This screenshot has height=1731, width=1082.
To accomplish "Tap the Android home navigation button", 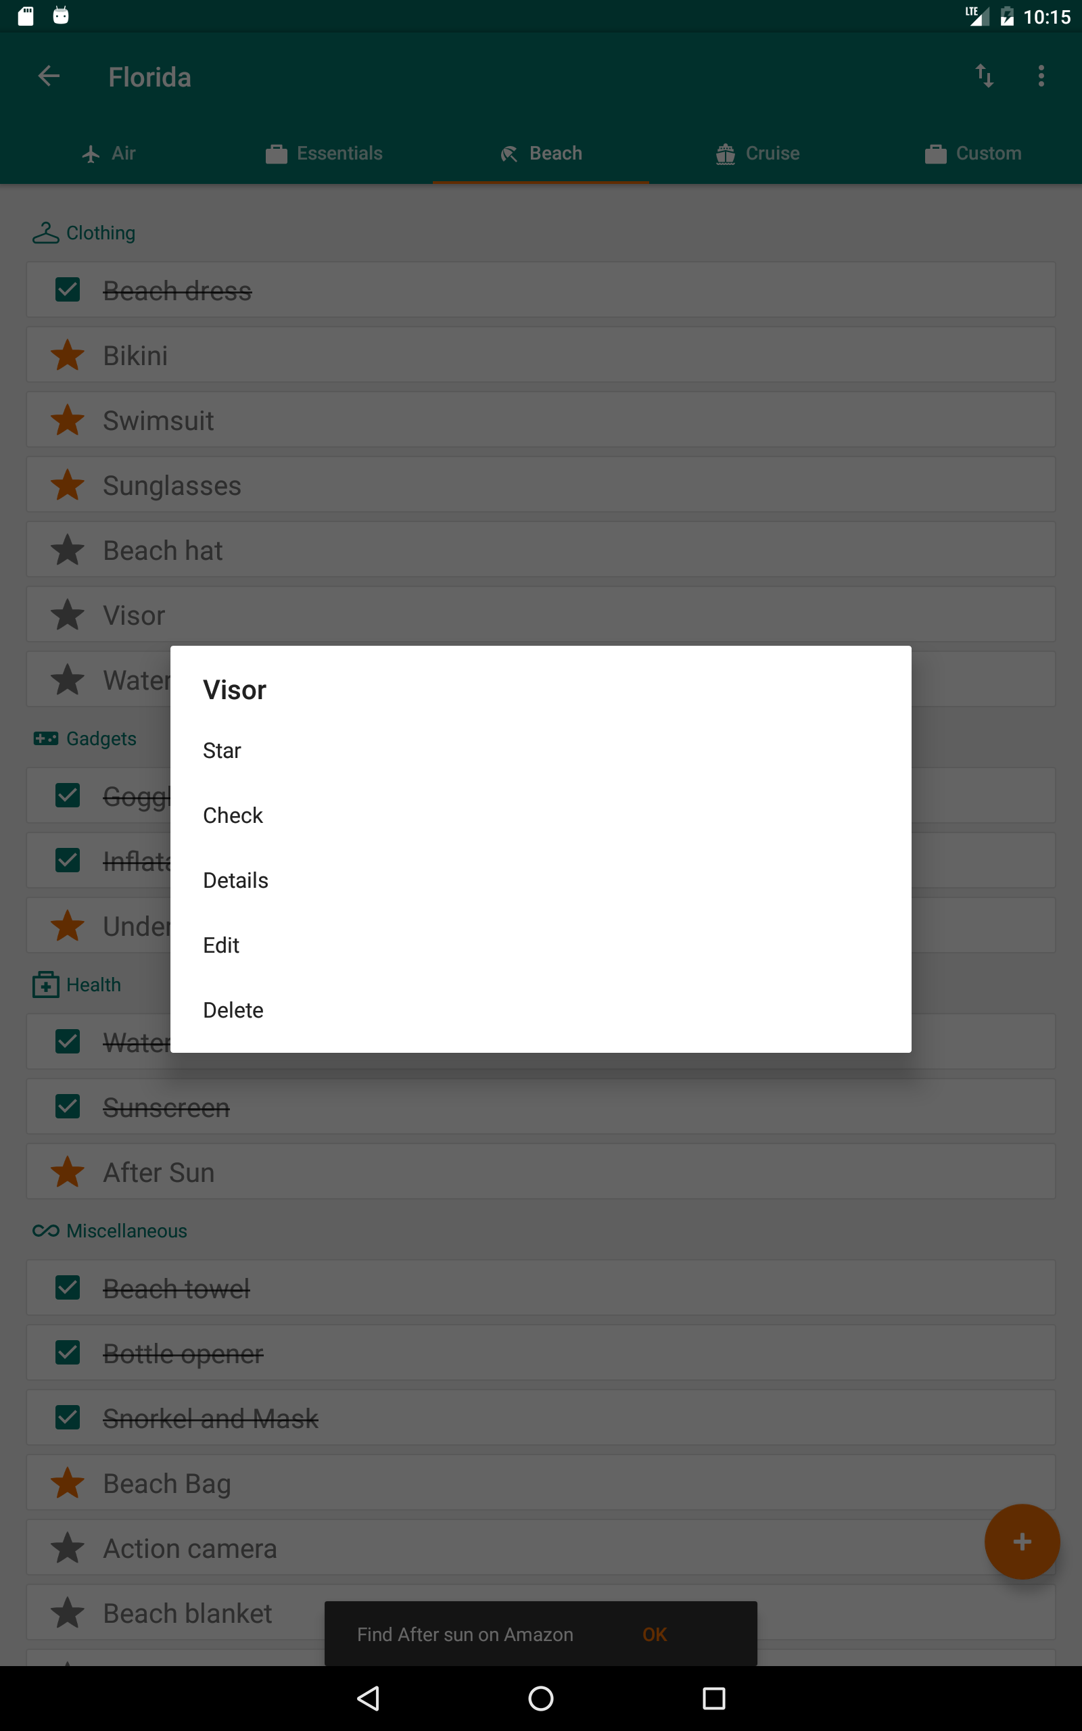I will point(541,1698).
